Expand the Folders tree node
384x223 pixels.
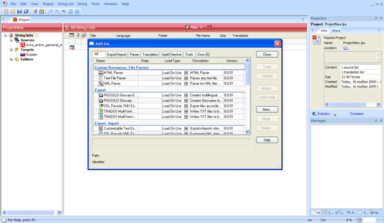point(11,60)
